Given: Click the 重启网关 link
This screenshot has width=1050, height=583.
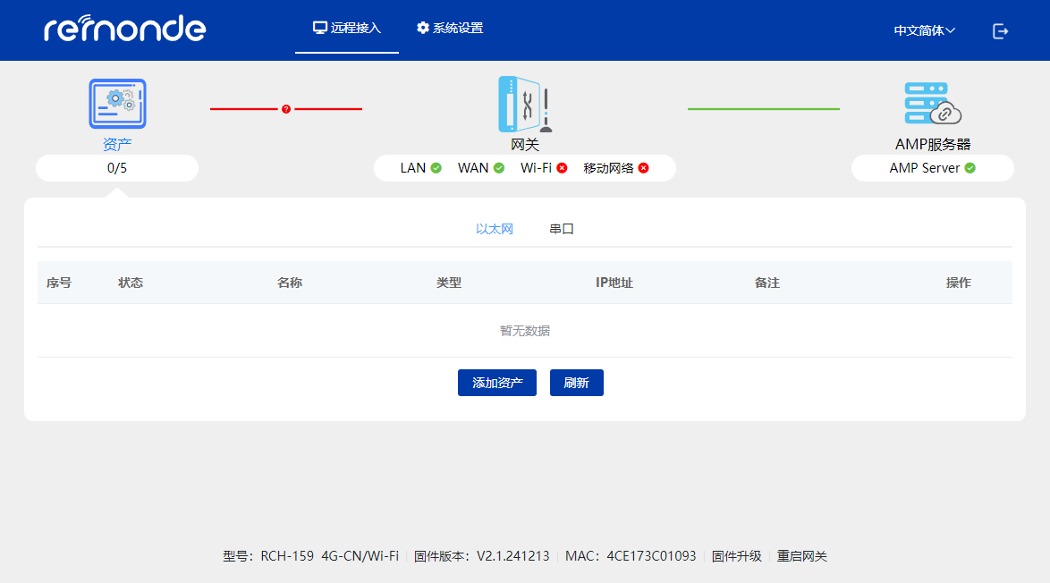Looking at the screenshot, I should click(801, 556).
